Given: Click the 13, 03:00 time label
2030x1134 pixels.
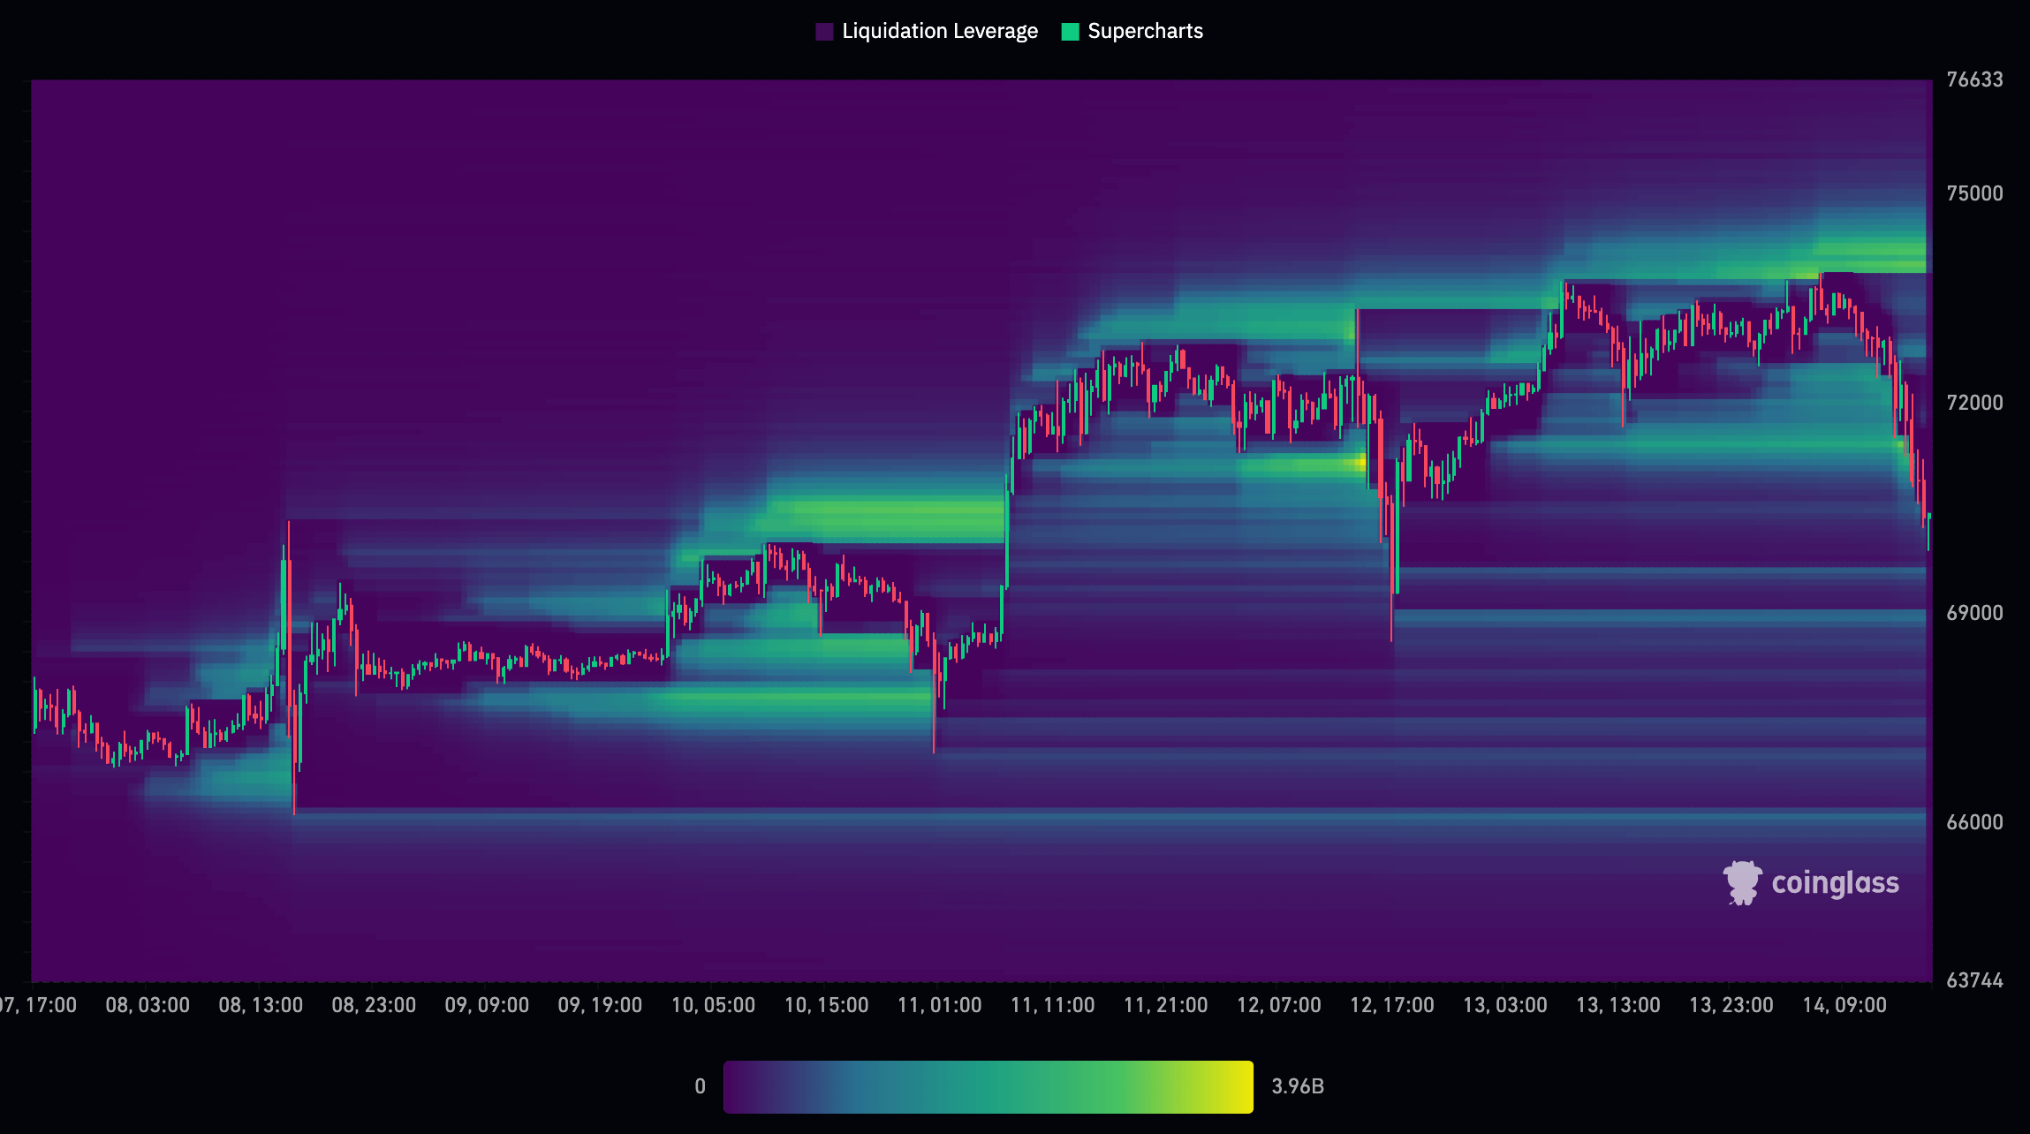Looking at the screenshot, I should click(x=1504, y=1005).
